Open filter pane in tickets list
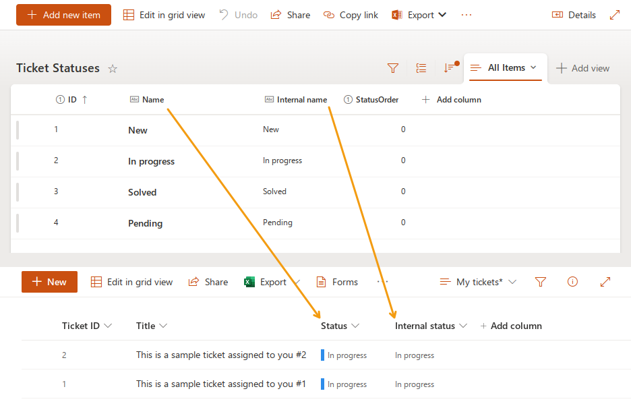This screenshot has height=412, width=631. point(541,282)
